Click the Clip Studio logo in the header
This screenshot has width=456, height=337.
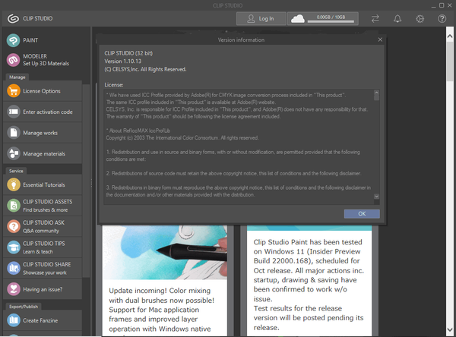[x=14, y=18]
